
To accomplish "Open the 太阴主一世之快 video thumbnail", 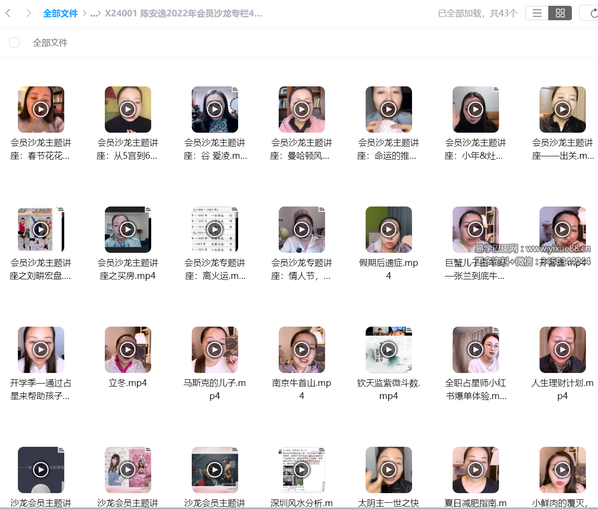I will pyautogui.click(x=388, y=469).
